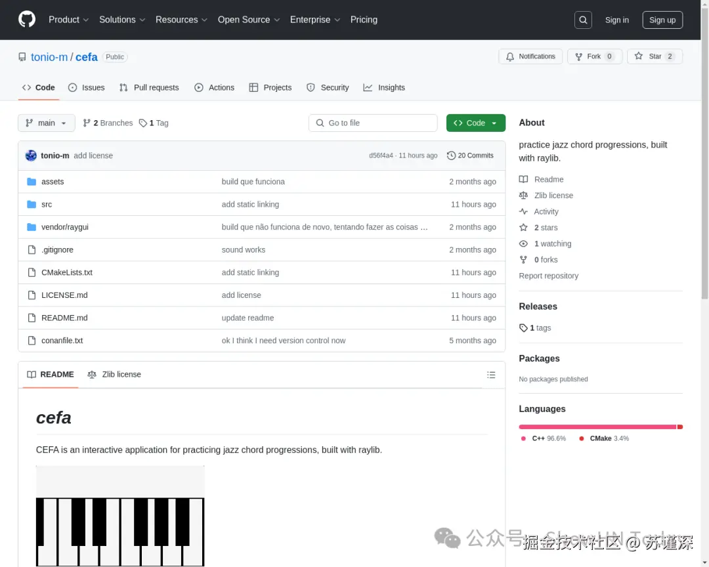Click the README.md file icon
The height and width of the screenshot is (567, 709).
pos(32,318)
